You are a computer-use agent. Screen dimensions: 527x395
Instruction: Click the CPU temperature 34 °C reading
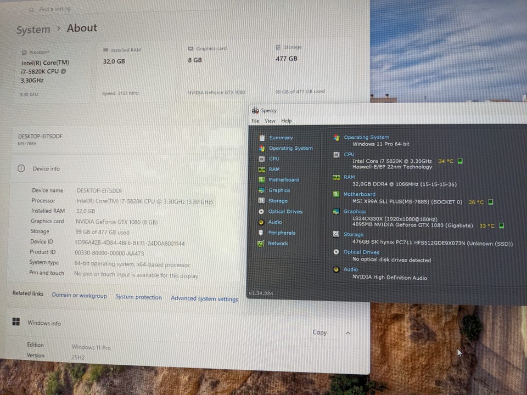(x=446, y=161)
